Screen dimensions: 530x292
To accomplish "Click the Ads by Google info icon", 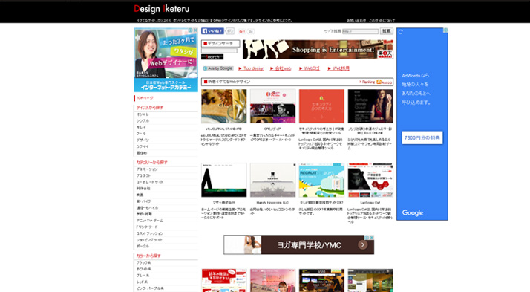I will [x=205, y=68].
